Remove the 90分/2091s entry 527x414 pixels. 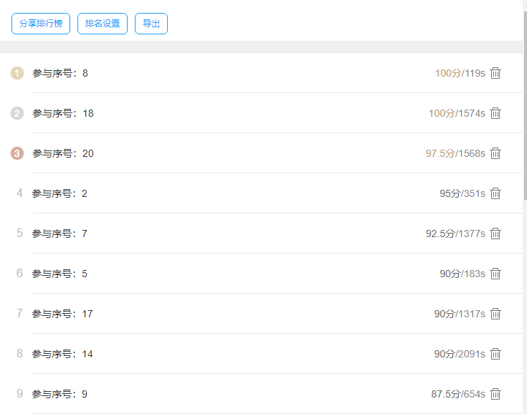[495, 354]
